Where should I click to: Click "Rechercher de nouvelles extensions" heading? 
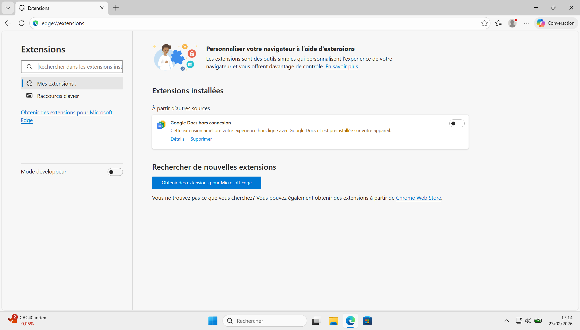coord(214,167)
